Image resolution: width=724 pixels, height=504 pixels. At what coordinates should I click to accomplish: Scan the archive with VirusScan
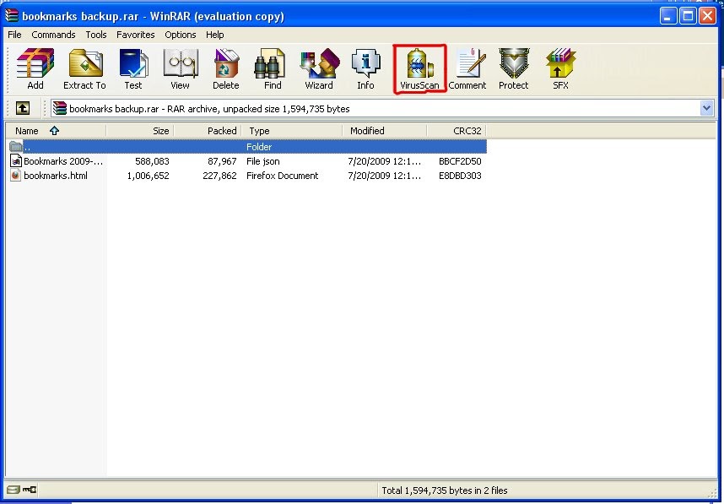point(419,68)
